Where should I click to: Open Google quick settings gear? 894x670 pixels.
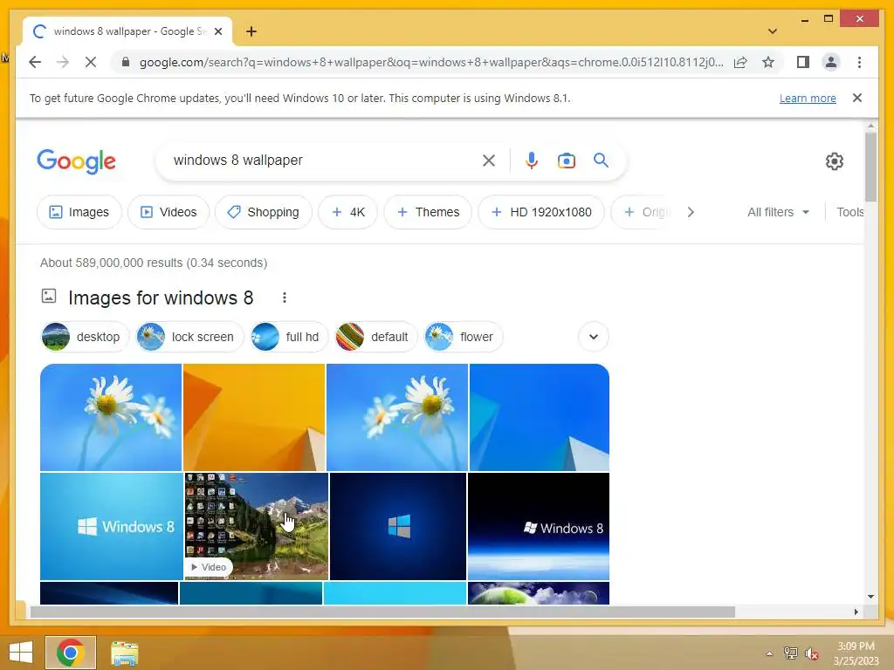(834, 161)
